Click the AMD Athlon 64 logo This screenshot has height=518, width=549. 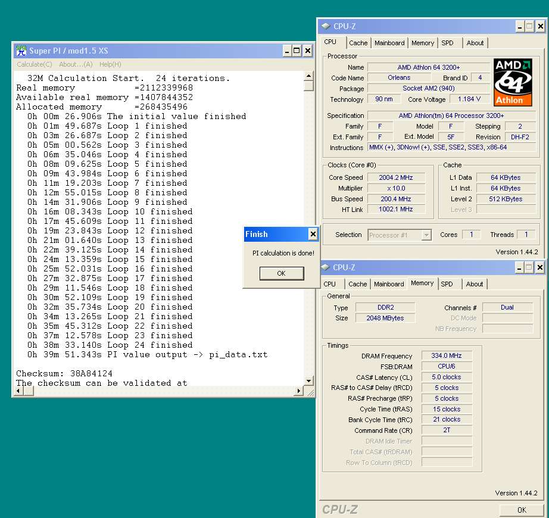[x=513, y=82]
